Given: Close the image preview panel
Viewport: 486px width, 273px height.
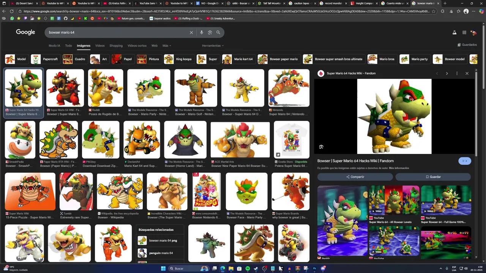Looking at the screenshot, I should [x=467, y=74].
